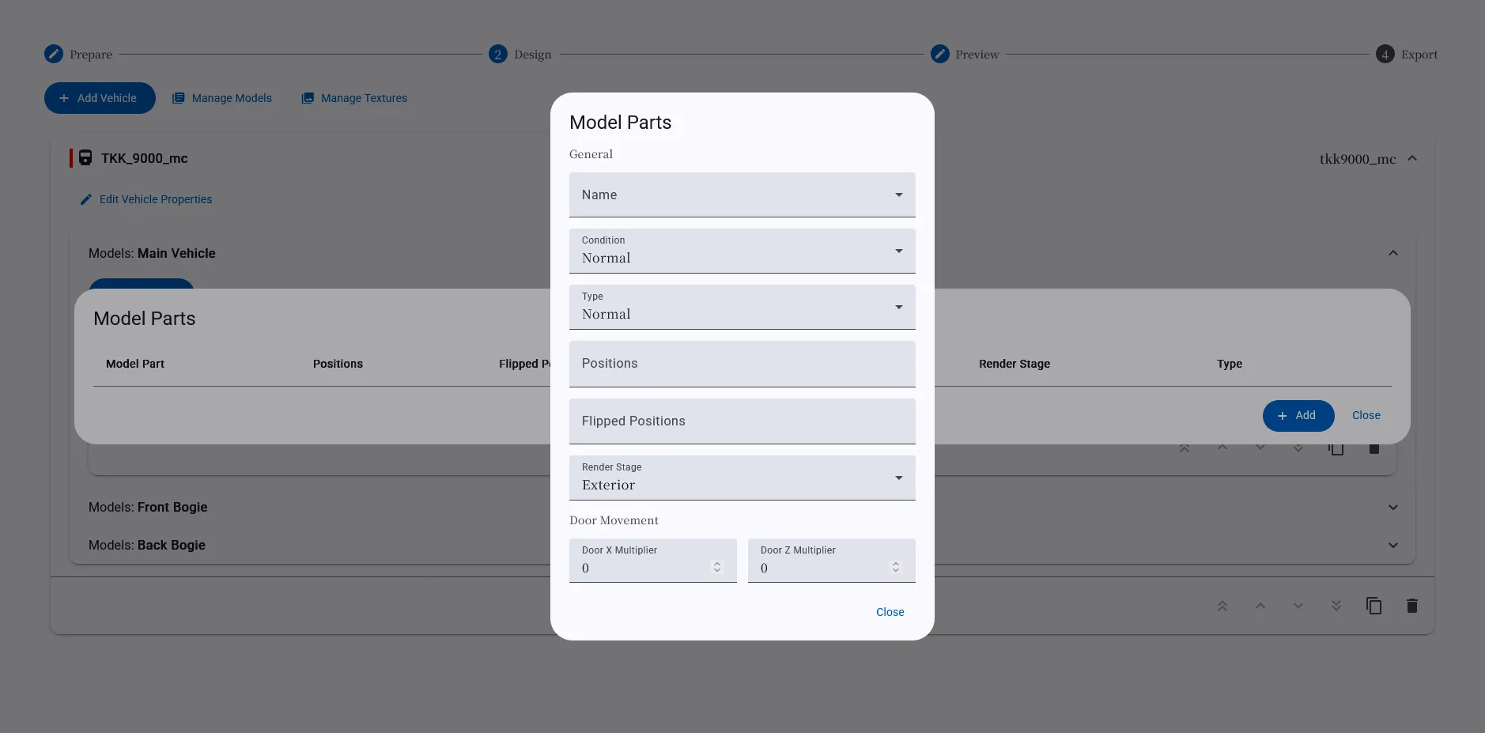1485x733 pixels.
Task: Move vehicle to top double-chevron icon
Action: click(1222, 606)
